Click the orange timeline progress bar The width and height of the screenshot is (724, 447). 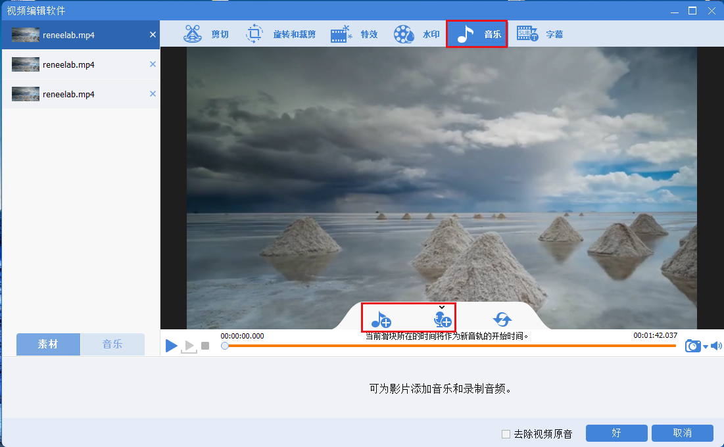[452, 346]
